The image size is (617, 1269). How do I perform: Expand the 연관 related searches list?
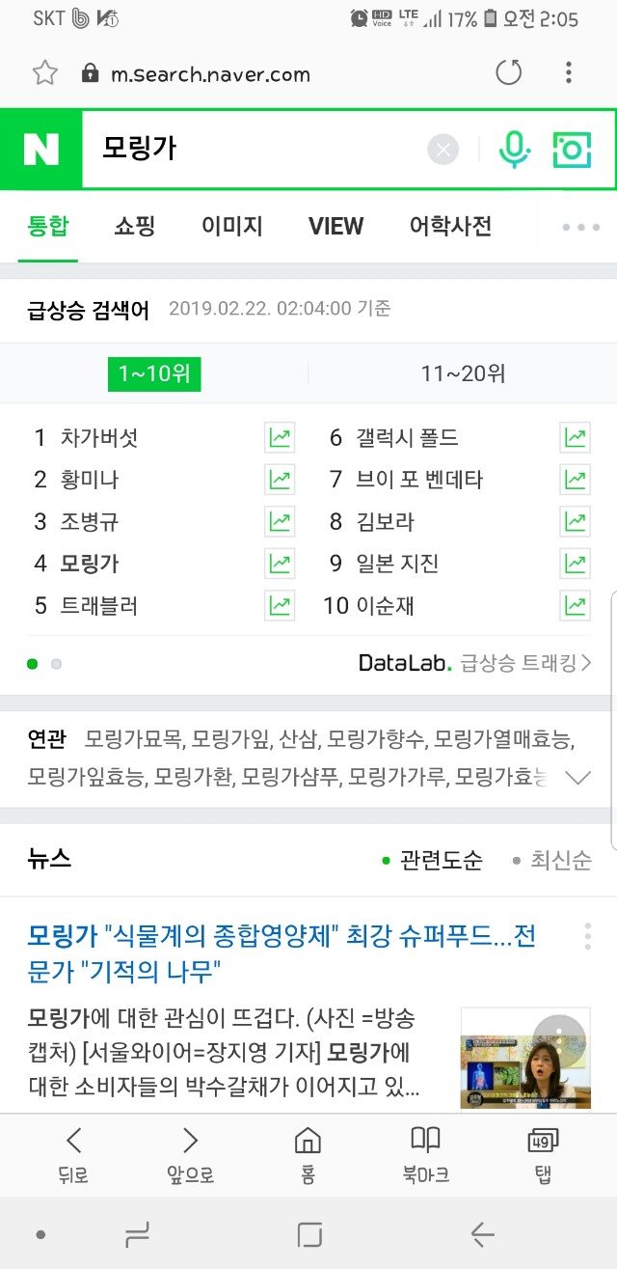577,777
